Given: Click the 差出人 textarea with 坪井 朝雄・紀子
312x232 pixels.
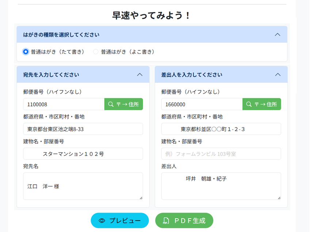Looking at the screenshot, I should coord(221,186).
